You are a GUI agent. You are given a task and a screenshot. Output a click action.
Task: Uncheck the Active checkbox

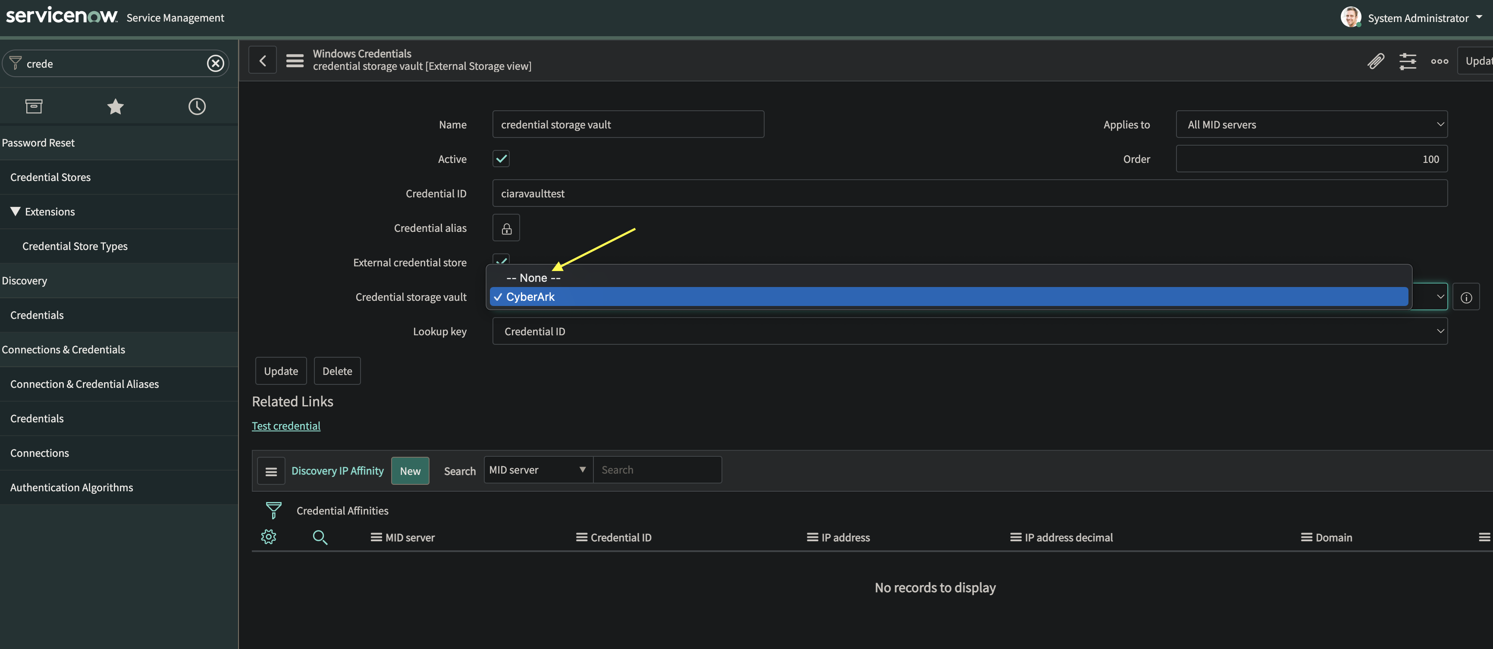pos(501,159)
